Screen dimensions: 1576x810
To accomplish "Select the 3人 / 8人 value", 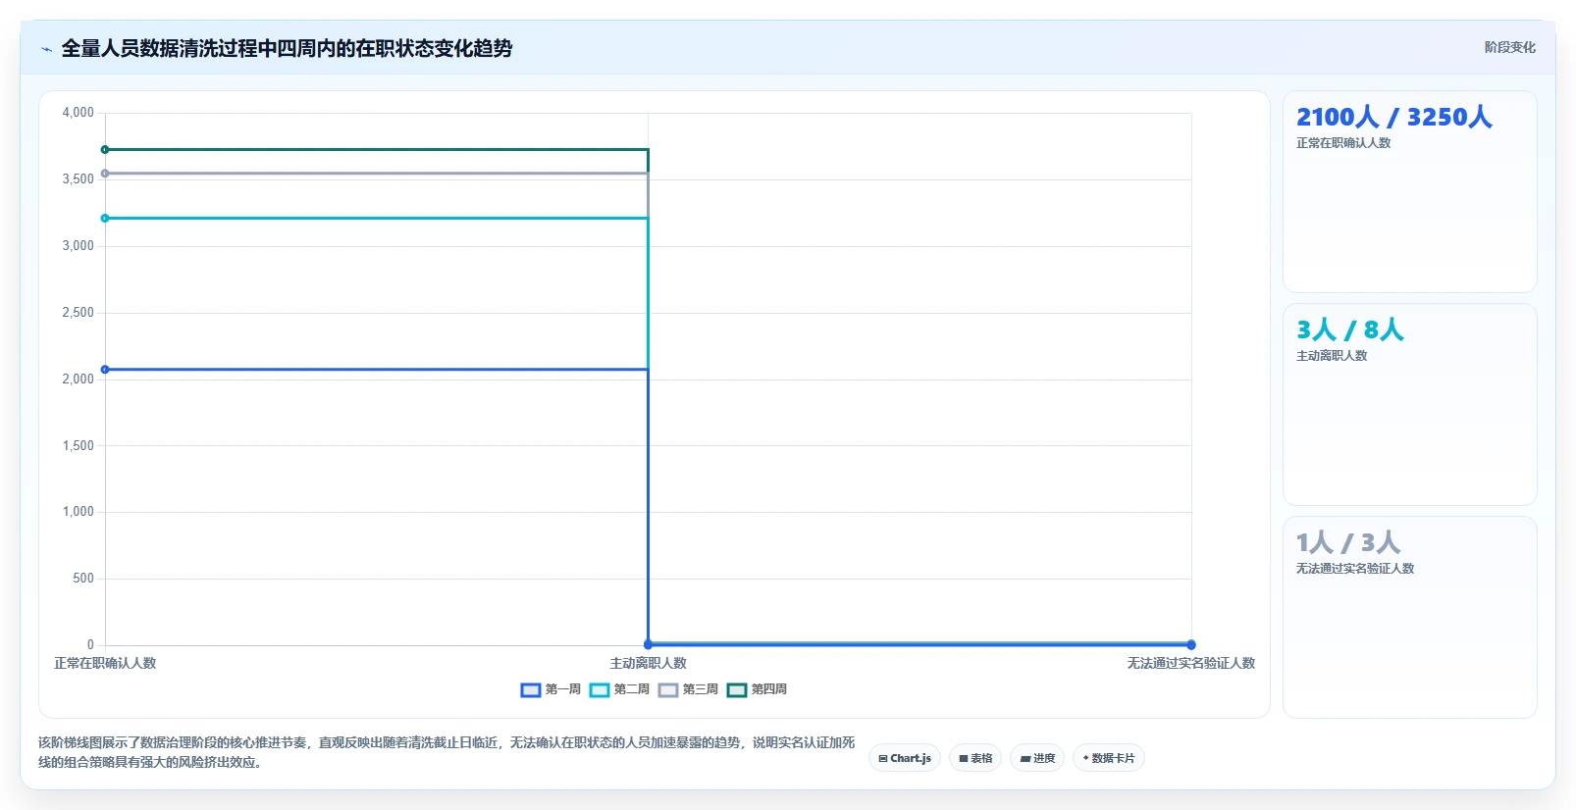I will coord(1350,329).
